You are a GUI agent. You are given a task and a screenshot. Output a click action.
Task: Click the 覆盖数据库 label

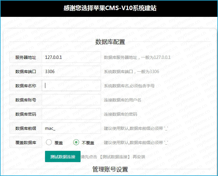pyautogui.click(x=26, y=142)
